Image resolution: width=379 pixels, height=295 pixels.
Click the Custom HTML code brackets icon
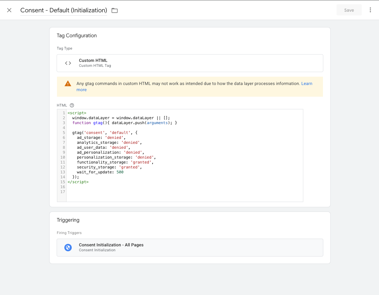click(68, 63)
